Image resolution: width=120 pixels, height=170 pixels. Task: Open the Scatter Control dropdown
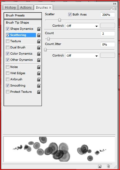(x=82, y=26)
